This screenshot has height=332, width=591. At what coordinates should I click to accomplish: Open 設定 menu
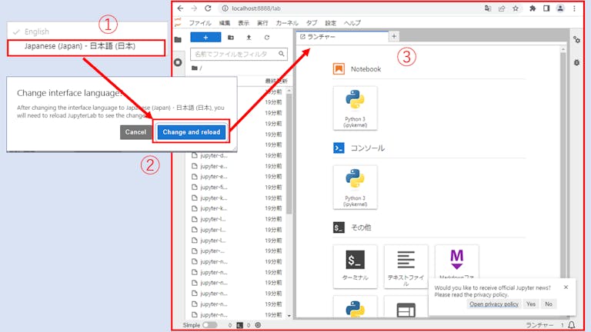tap(330, 23)
